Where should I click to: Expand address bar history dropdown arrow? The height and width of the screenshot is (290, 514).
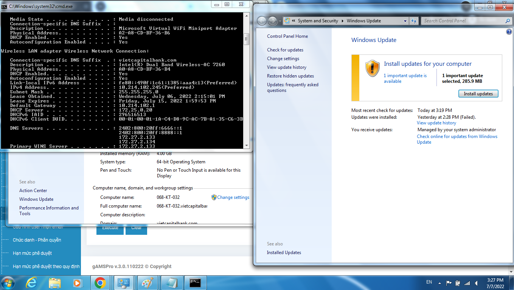coord(405,21)
